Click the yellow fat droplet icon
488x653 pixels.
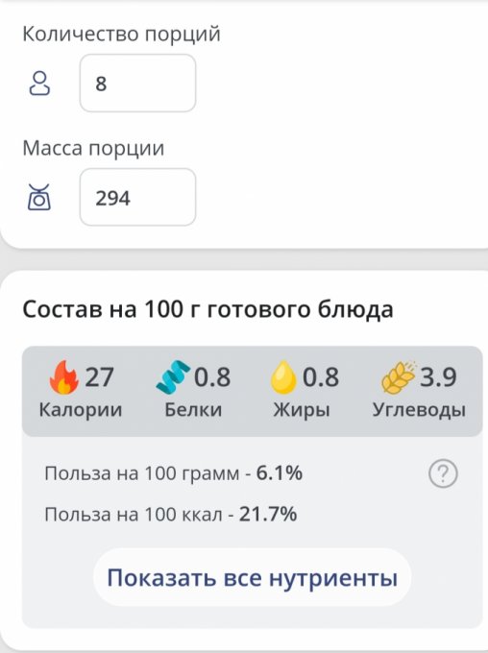(x=283, y=377)
